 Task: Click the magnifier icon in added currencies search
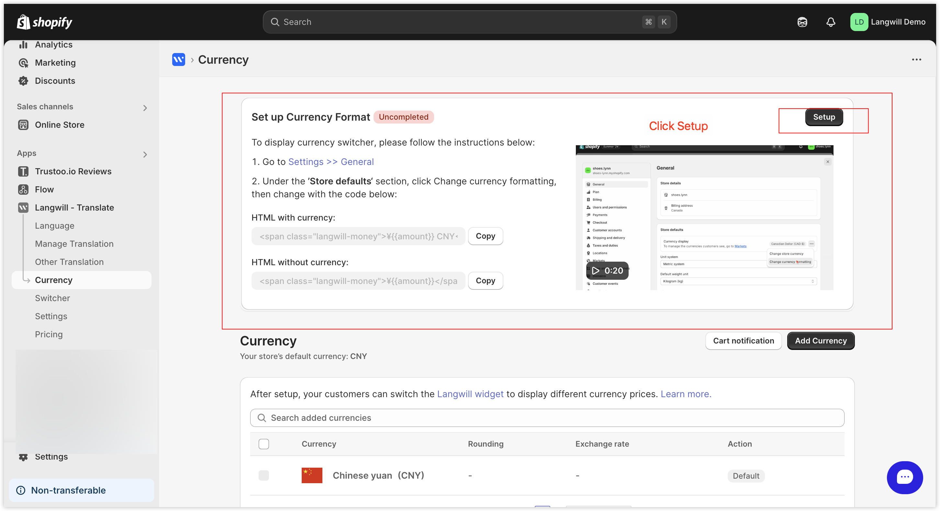[262, 418]
